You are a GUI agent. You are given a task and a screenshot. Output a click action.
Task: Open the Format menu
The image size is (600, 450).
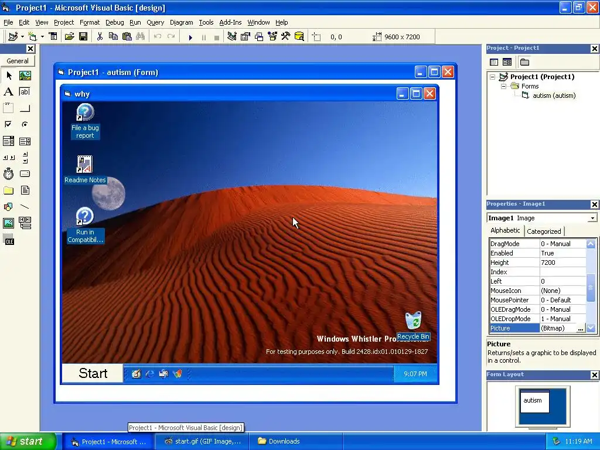[90, 22]
